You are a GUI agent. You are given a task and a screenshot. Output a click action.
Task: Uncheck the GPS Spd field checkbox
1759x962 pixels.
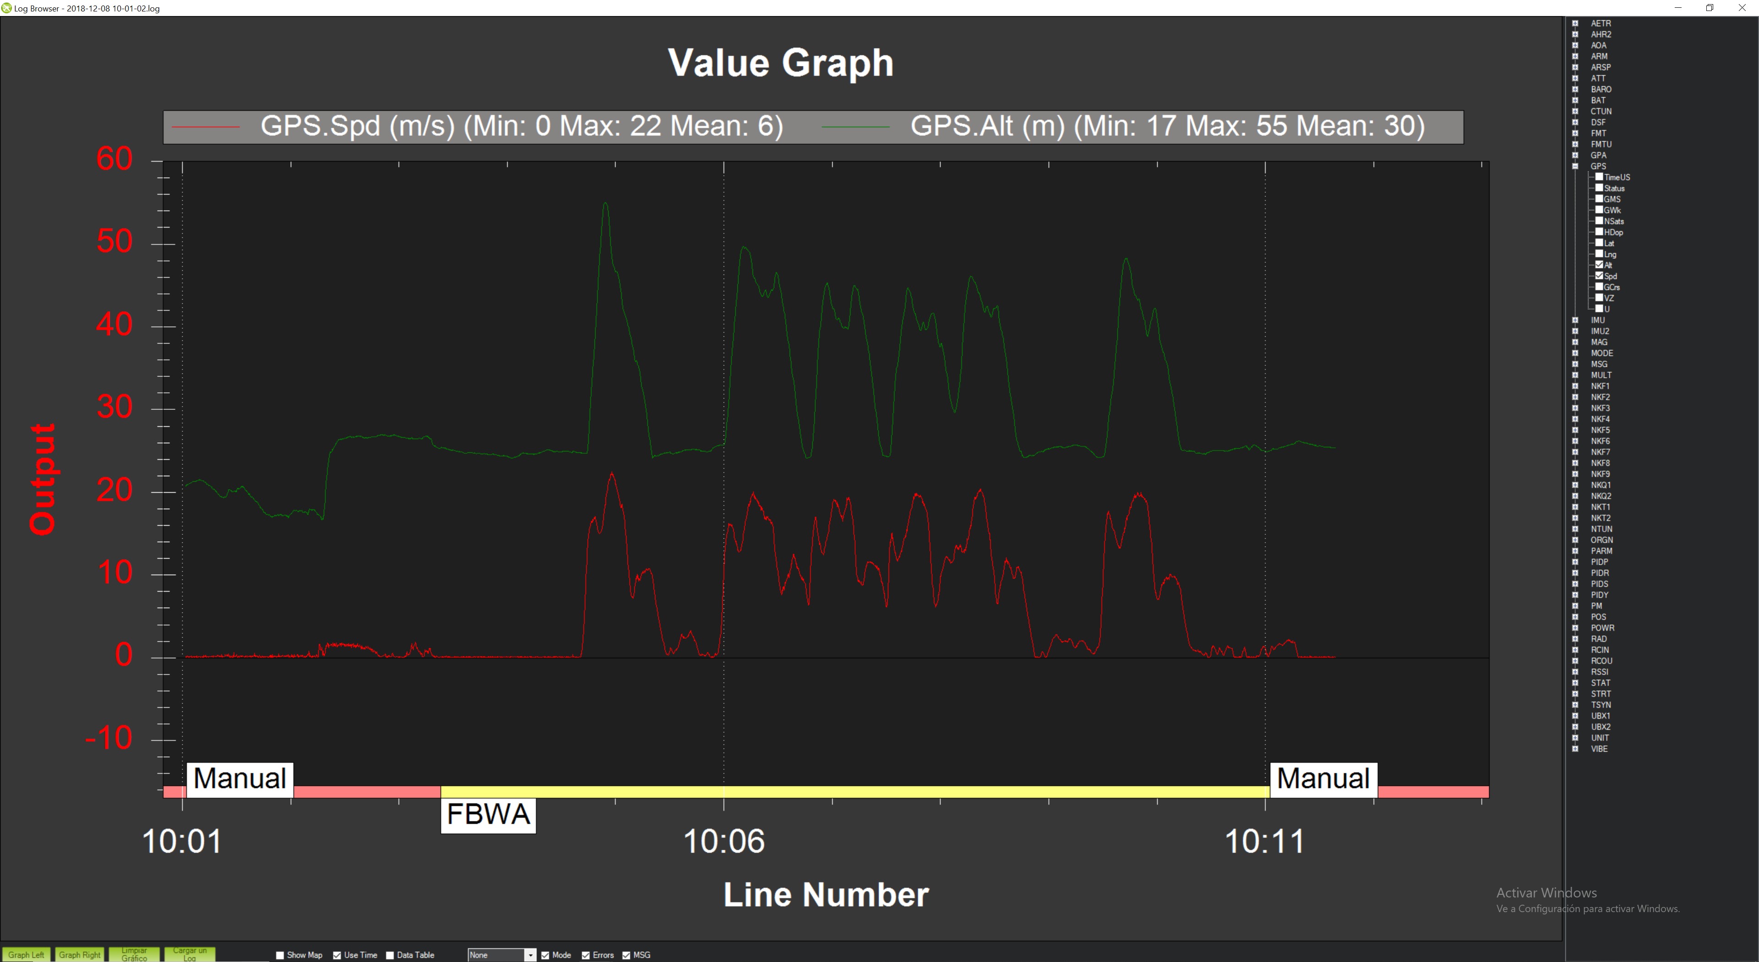coord(1599,275)
